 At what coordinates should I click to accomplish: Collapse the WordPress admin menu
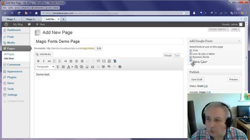point(14,101)
